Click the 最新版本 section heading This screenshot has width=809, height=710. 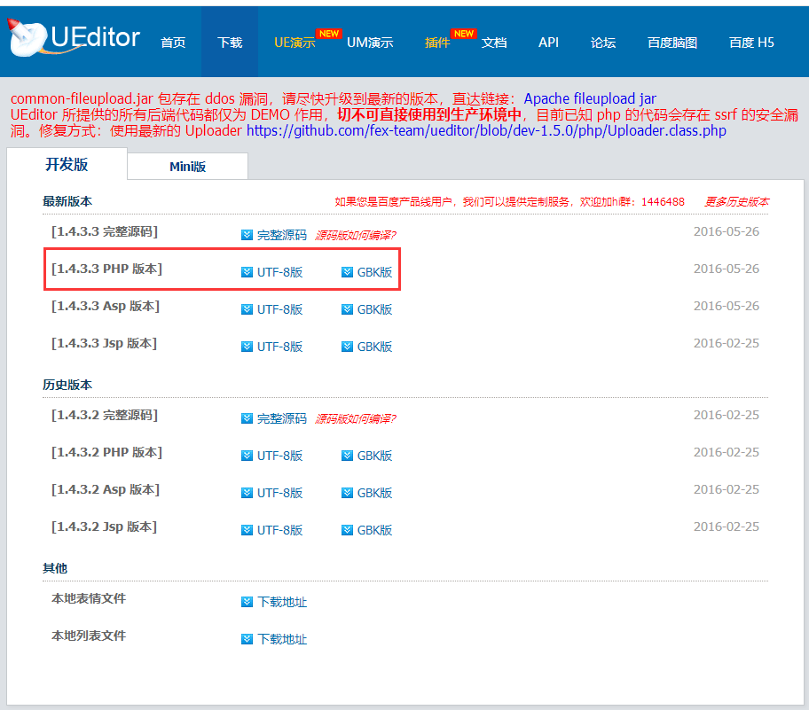(x=67, y=201)
